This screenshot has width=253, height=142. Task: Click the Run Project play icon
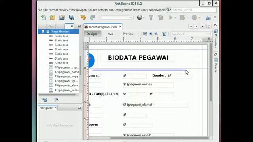[170, 17]
